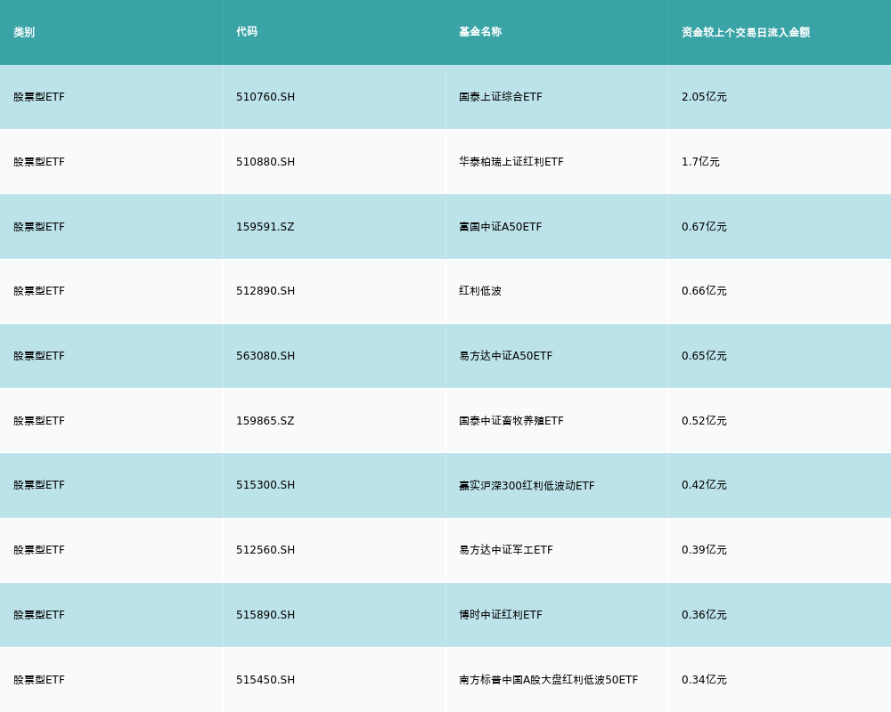Click the 1.7亿元 inflow value
This screenshot has height=712, width=891.
tap(700, 162)
